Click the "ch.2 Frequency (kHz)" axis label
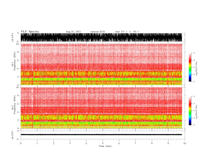This screenshot has width=208, height=161. click(14, 104)
